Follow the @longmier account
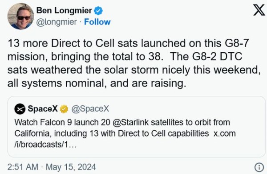The height and width of the screenshot is (174, 267). (x=97, y=22)
